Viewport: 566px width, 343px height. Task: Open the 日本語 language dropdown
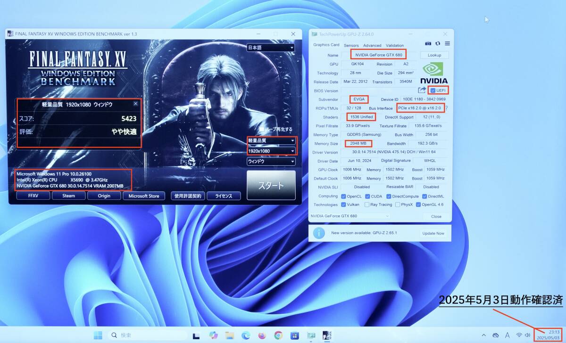271,48
